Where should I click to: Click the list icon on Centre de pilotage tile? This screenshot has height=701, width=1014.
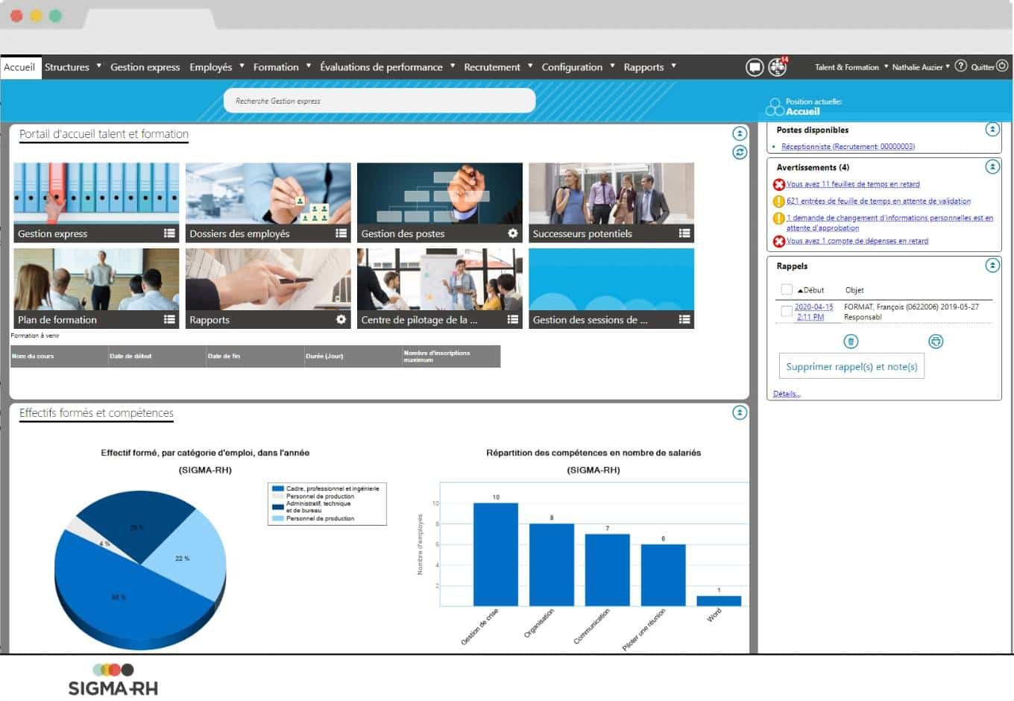click(512, 319)
